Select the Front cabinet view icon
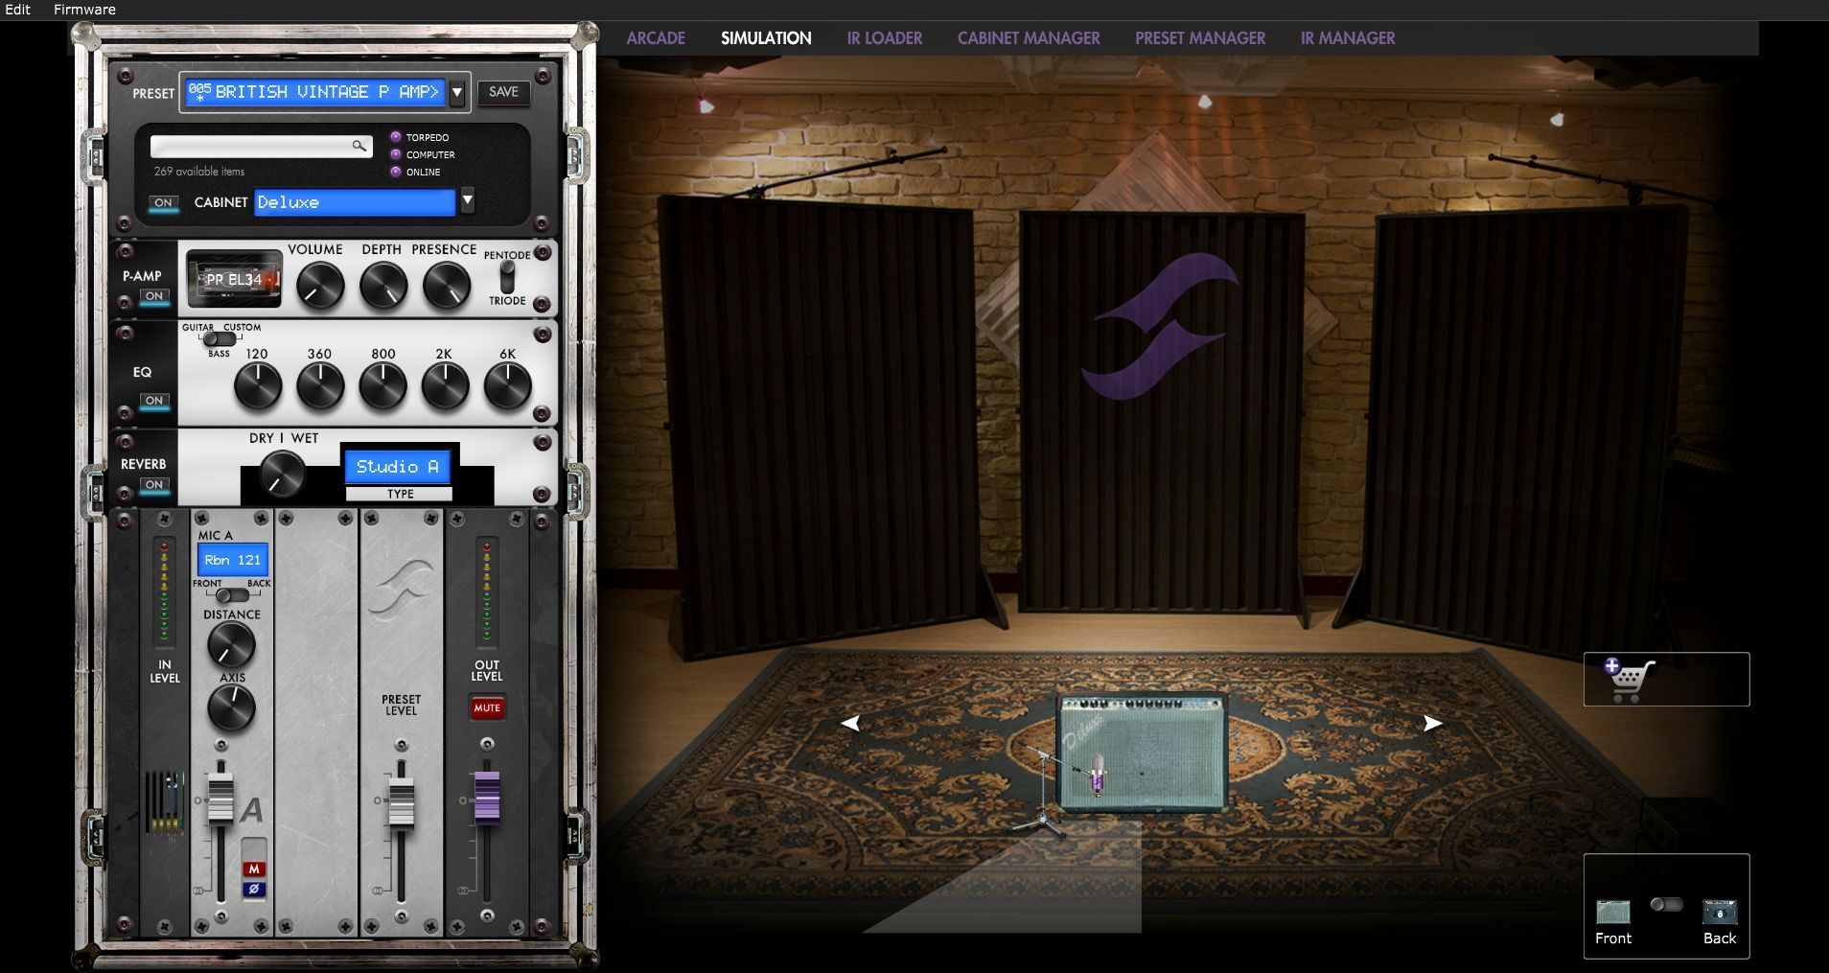1829x973 pixels. pos(1612,913)
